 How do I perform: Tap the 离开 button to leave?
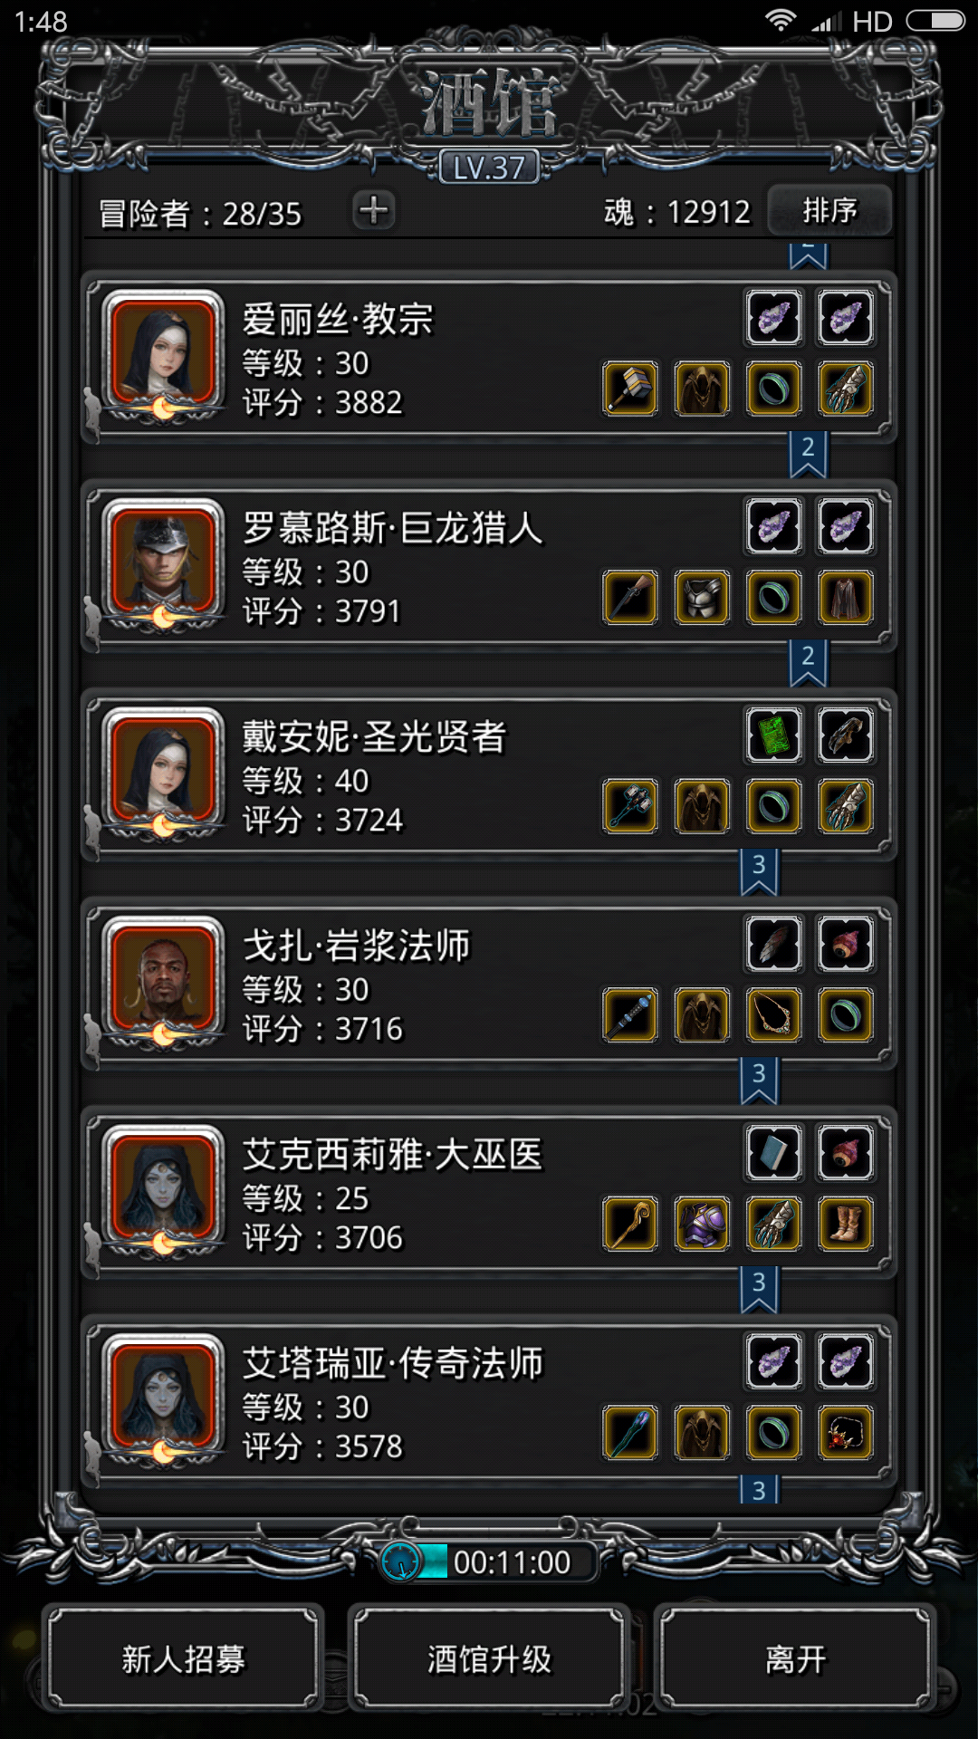[x=795, y=1658]
